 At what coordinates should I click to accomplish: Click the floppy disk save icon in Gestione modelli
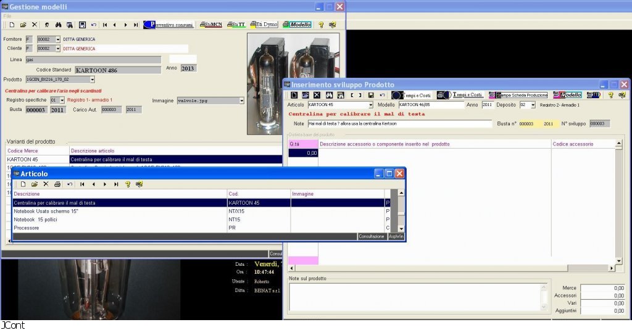pos(81,25)
